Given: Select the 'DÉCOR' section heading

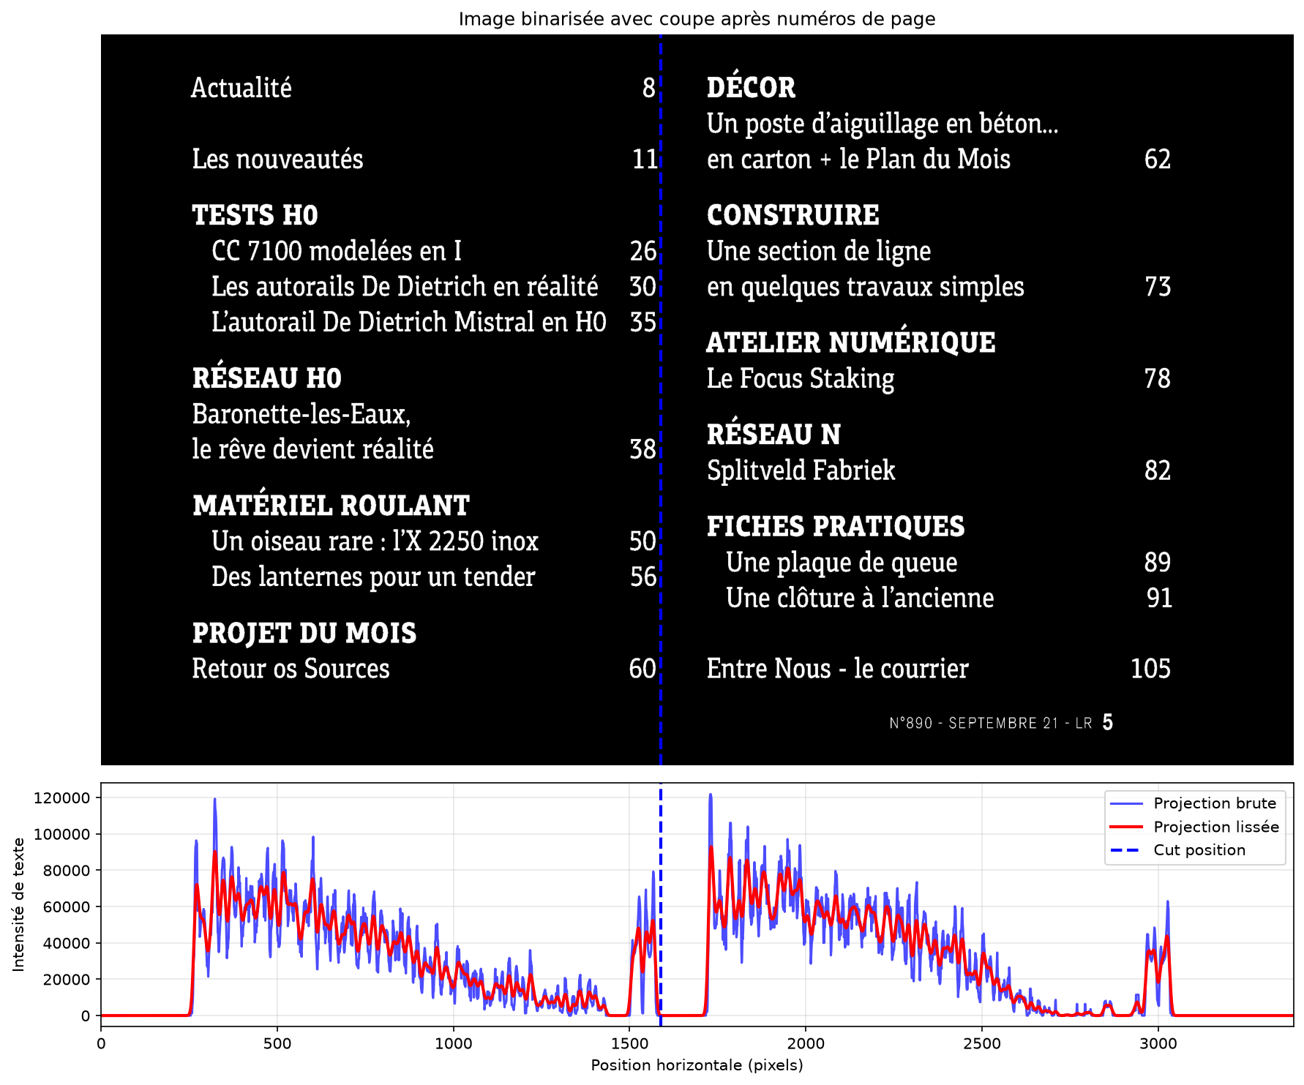Looking at the screenshot, I should click(x=751, y=86).
